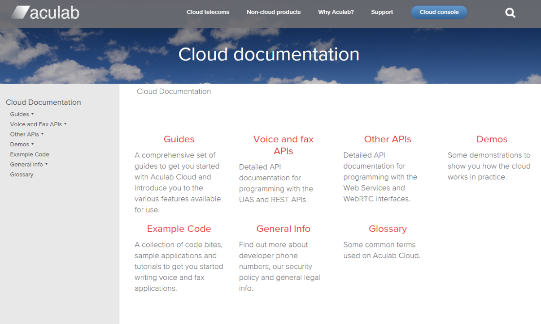Click text 'A comprehensive set of'
The width and height of the screenshot is (541, 324).
tap(175, 155)
